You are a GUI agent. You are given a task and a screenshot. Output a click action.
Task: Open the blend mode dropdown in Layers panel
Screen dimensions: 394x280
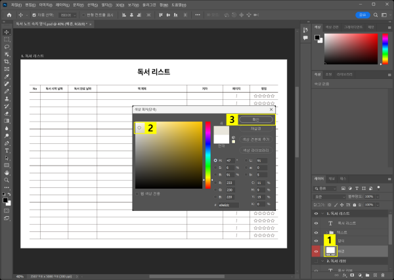330,197
